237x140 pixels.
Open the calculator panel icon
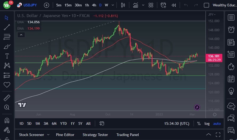click(x=231, y=79)
